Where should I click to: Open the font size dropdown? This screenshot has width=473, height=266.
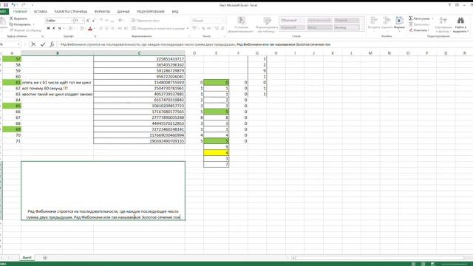[83, 21]
